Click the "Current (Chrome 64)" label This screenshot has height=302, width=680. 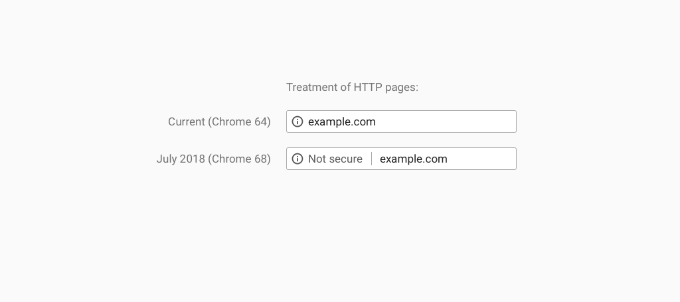219,121
